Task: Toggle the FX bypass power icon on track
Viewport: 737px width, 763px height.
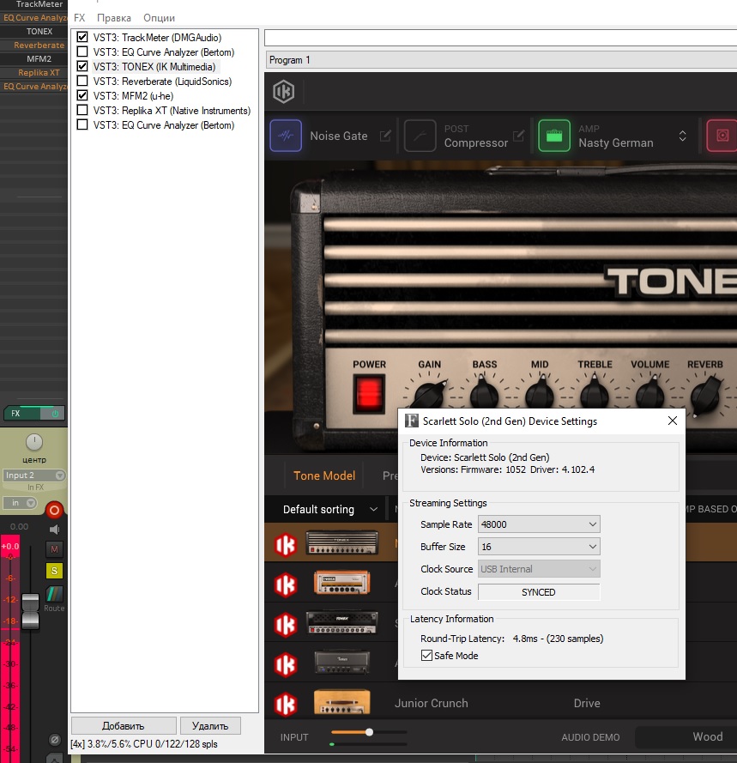Action: point(55,413)
